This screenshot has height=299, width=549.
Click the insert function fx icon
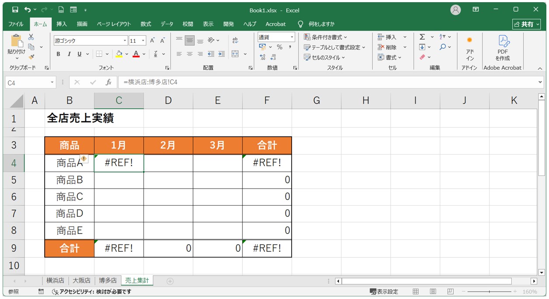(x=109, y=82)
